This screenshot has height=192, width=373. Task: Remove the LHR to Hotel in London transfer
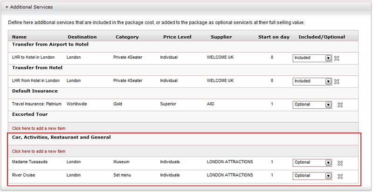337,58
